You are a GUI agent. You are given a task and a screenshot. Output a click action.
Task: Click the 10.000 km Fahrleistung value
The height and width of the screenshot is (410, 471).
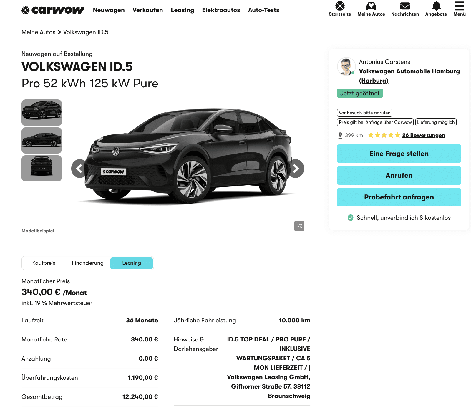294,320
